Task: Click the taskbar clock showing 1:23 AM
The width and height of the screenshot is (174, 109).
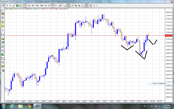Action: pos(166,106)
